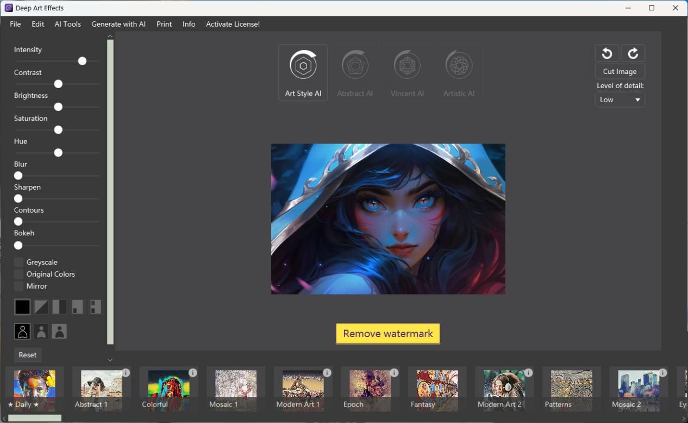This screenshot has width=688, height=423.
Task: Enable the Mirror checkbox
Action: [x=19, y=286]
